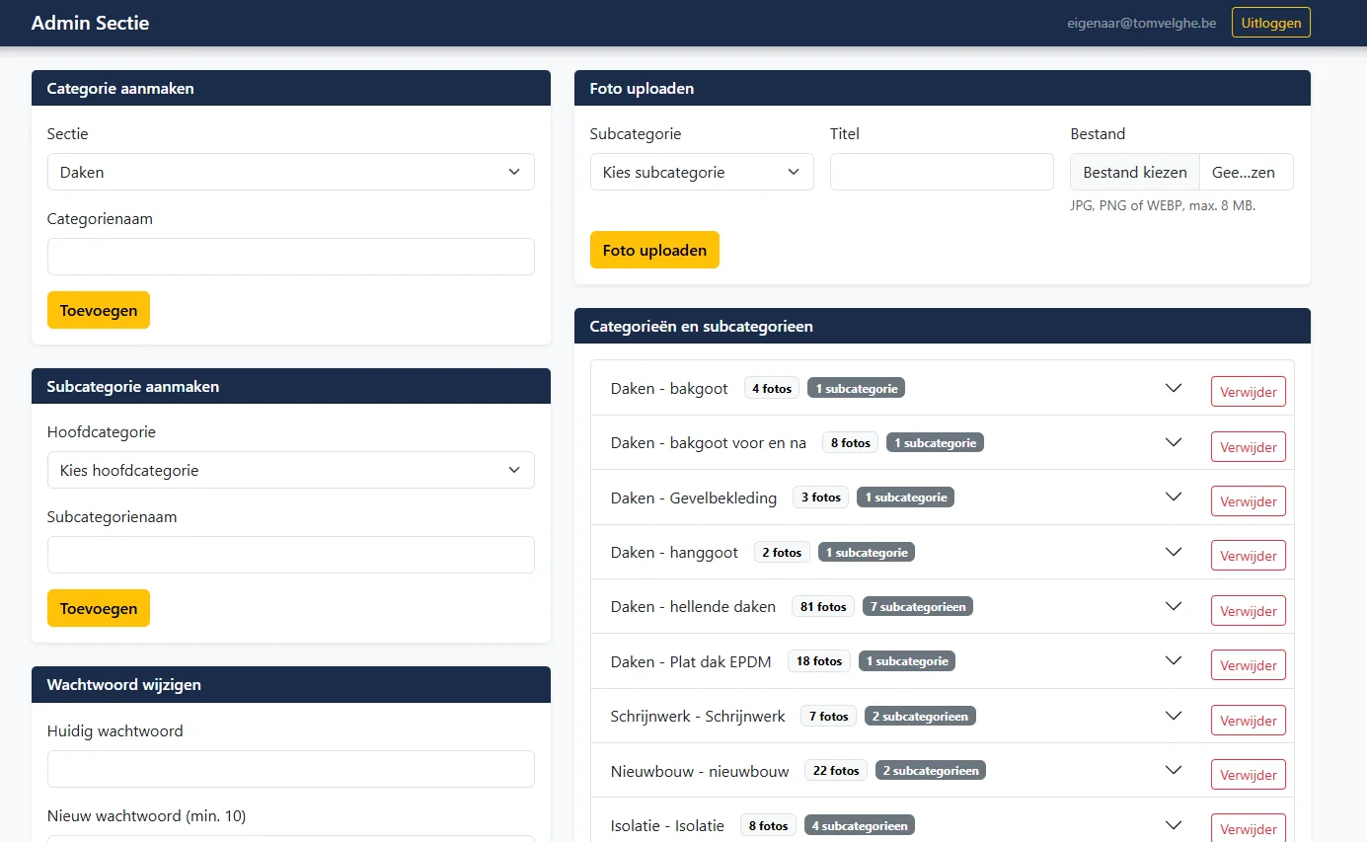Image resolution: width=1367 pixels, height=842 pixels.
Task: Click the Schrijnwerk - Schrijnwerk row title
Action: coord(698,716)
